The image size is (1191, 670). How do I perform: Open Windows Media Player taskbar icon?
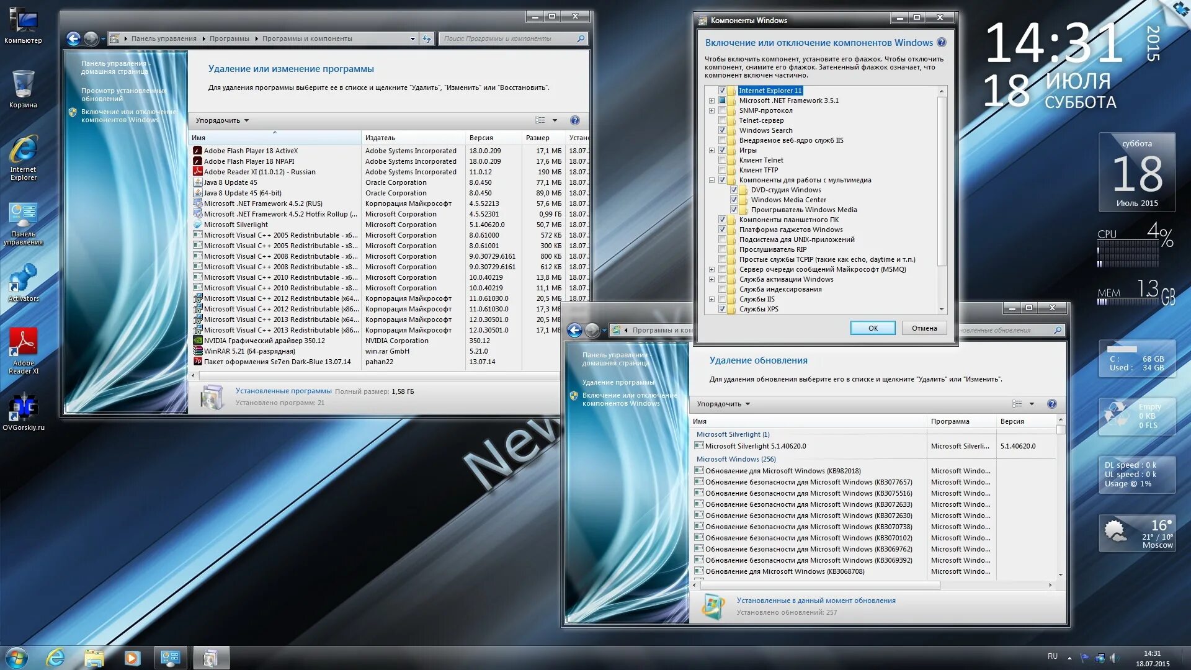132,658
